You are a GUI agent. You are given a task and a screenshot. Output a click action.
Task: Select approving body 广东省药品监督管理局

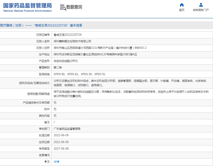point(67,129)
